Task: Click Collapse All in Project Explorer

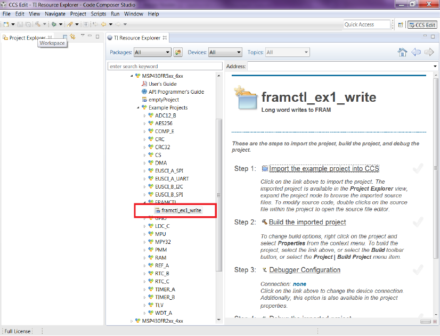Action: tap(65, 36)
